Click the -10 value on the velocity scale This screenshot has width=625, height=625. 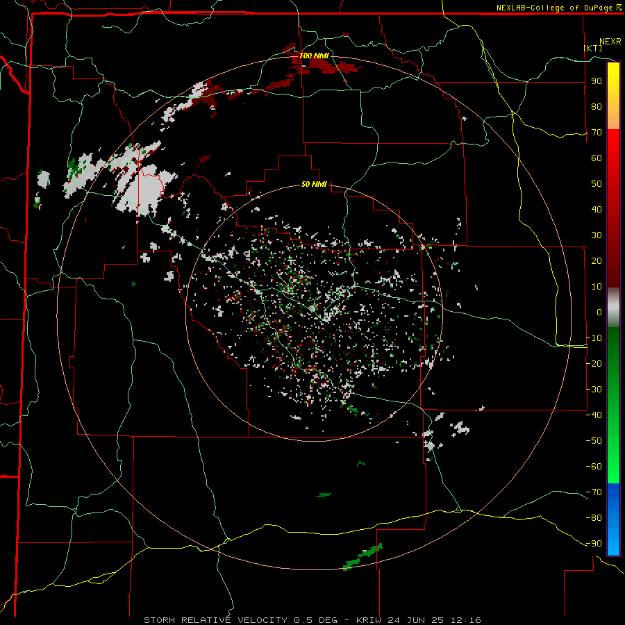(x=594, y=338)
